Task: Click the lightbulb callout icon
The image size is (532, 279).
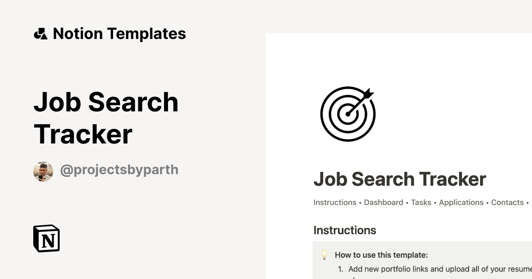Action: click(325, 255)
